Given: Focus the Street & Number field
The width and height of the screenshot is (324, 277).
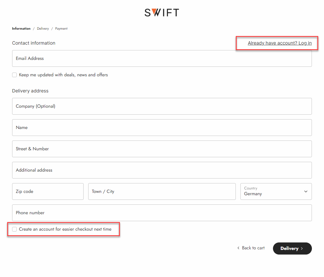Looking at the screenshot, I should (x=162, y=149).
